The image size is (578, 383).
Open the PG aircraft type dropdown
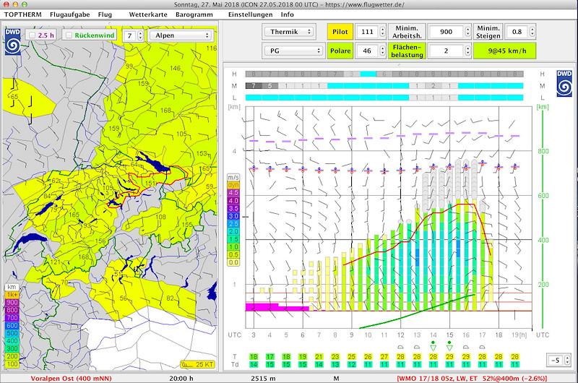[294, 51]
